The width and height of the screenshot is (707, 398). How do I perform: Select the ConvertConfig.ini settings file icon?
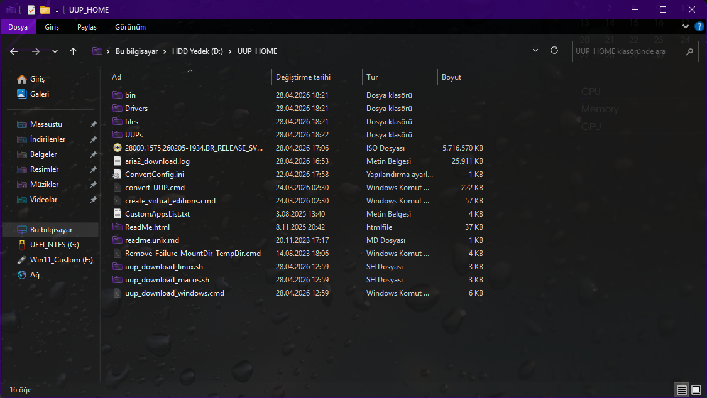click(x=118, y=175)
